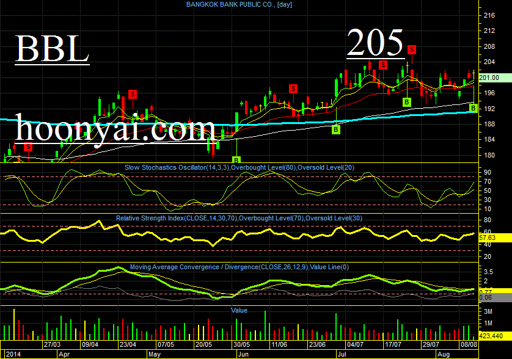The height and width of the screenshot is (359, 512).
Task: Select the leftmost red S marker from March
Action: pyautogui.click(x=28, y=147)
